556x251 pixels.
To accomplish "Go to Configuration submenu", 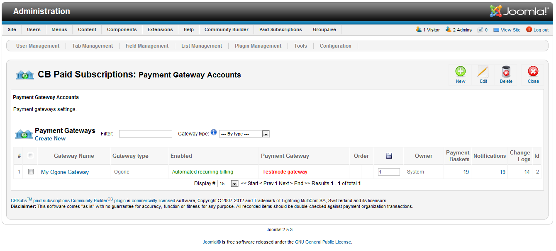I will coord(336,46).
